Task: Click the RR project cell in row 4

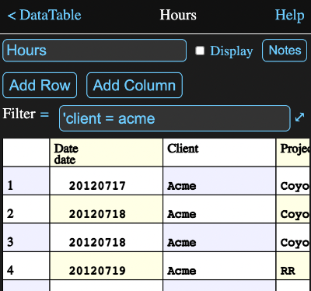Action: click(x=293, y=266)
